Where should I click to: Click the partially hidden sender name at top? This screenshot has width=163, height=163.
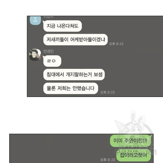48,17
